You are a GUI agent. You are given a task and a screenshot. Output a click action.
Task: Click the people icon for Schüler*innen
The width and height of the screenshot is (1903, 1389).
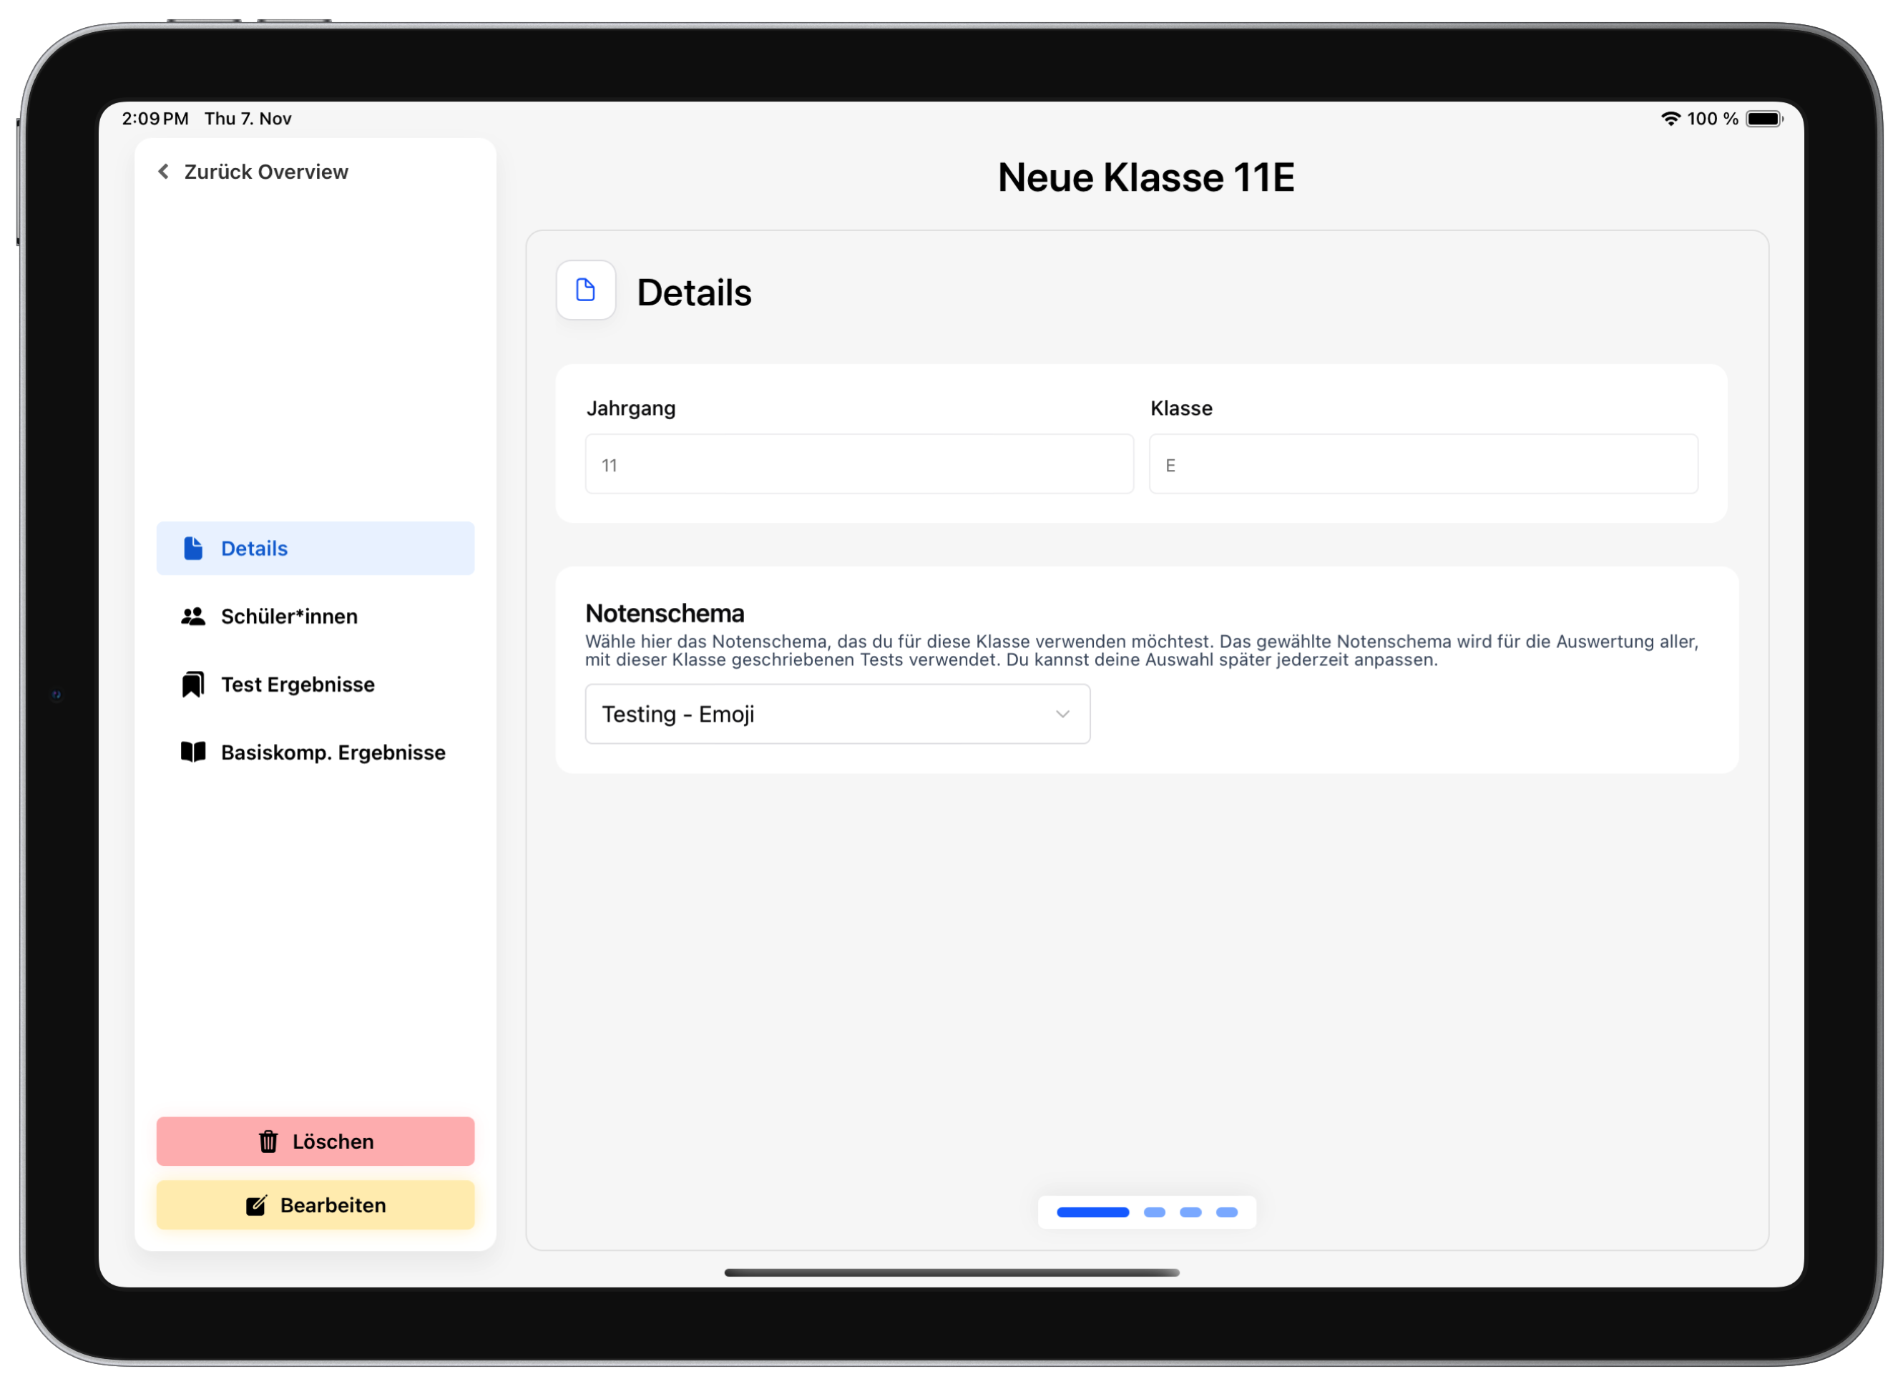(192, 617)
